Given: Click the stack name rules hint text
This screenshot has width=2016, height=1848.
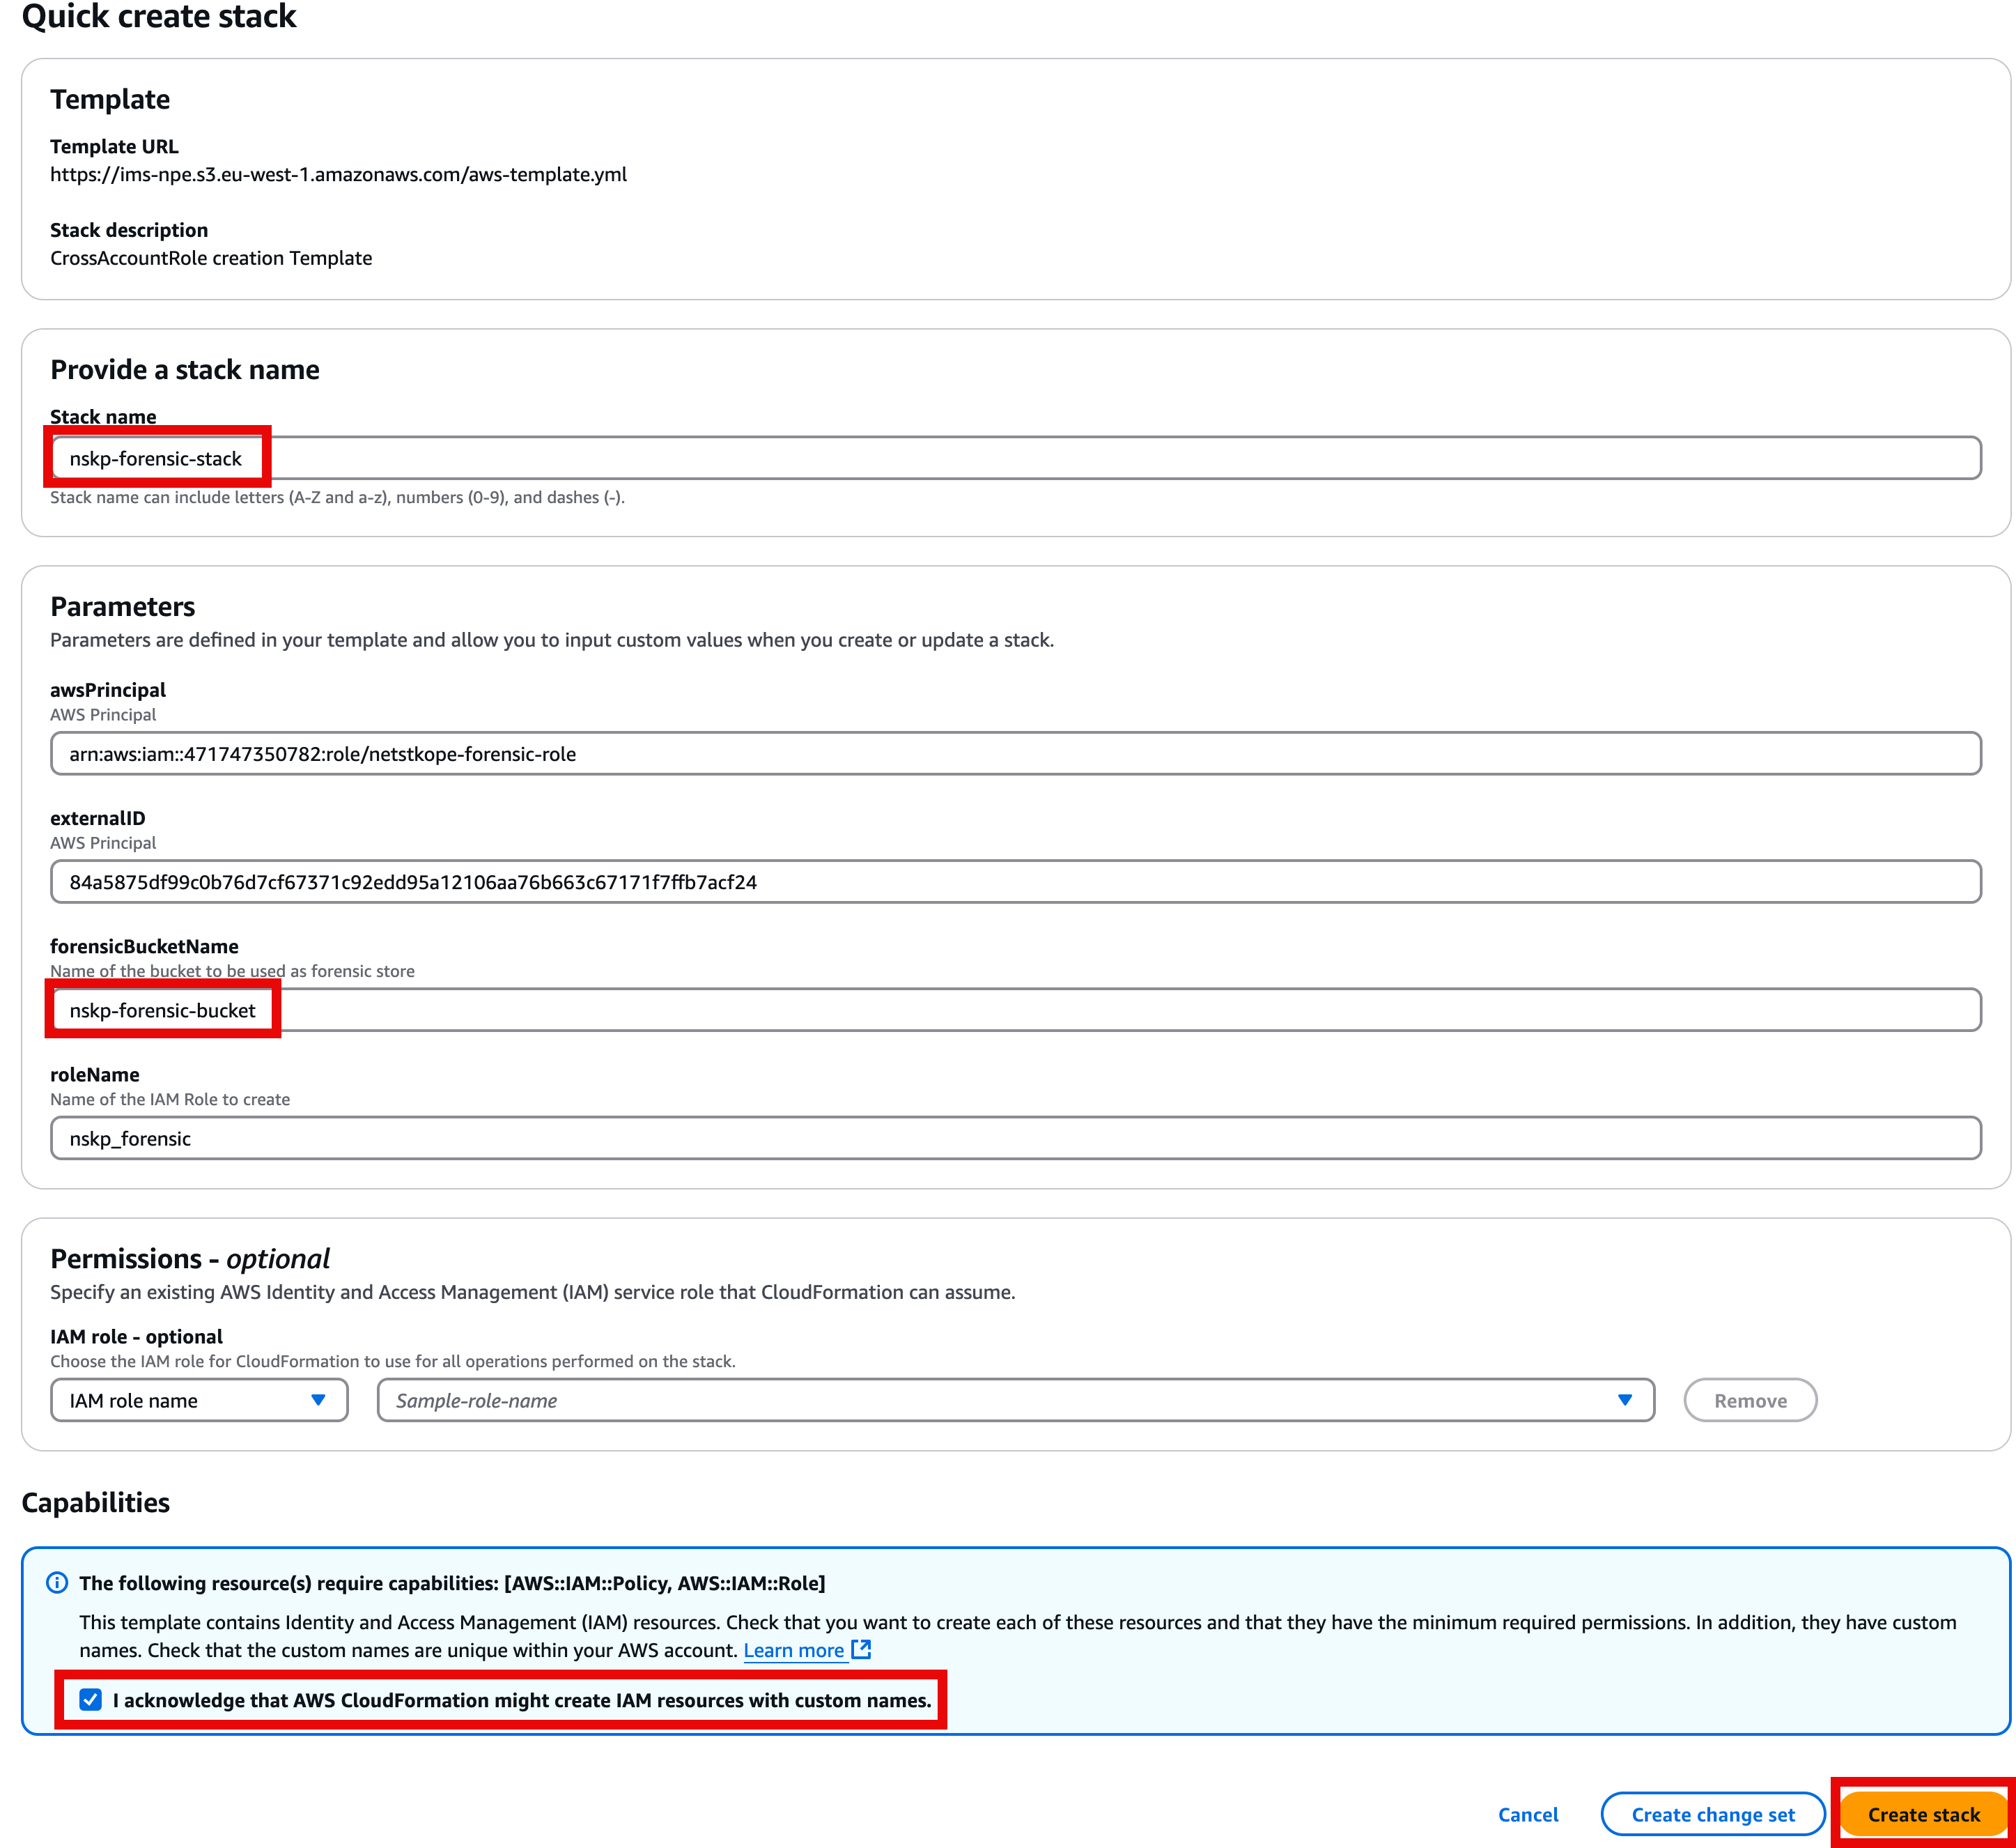Looking at the screenshot, I should point(338,498).
